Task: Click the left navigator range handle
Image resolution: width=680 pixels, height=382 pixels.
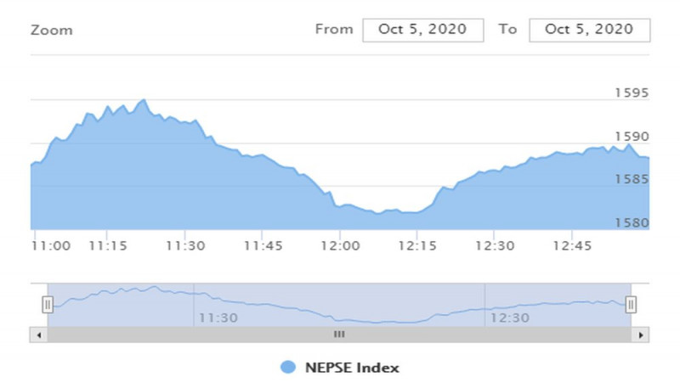Action: pyautogui.click(x=48, y=304)
